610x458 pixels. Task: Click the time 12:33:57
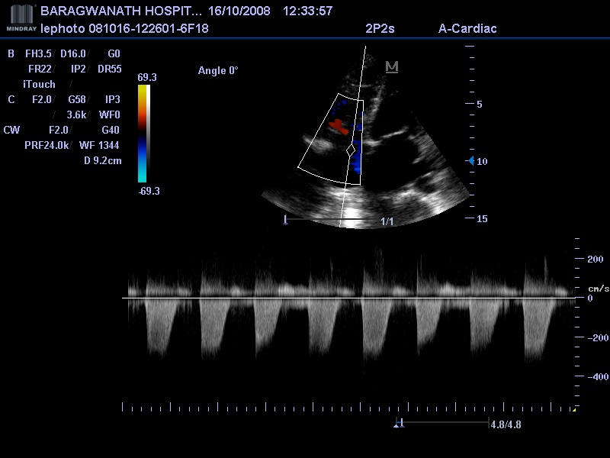point(308,11)
